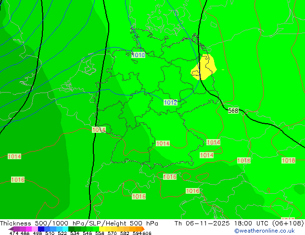Viewport: 305px width, 235px height.
Task: Click the blue 1012 isobar label
Action: tap(171, 102)
